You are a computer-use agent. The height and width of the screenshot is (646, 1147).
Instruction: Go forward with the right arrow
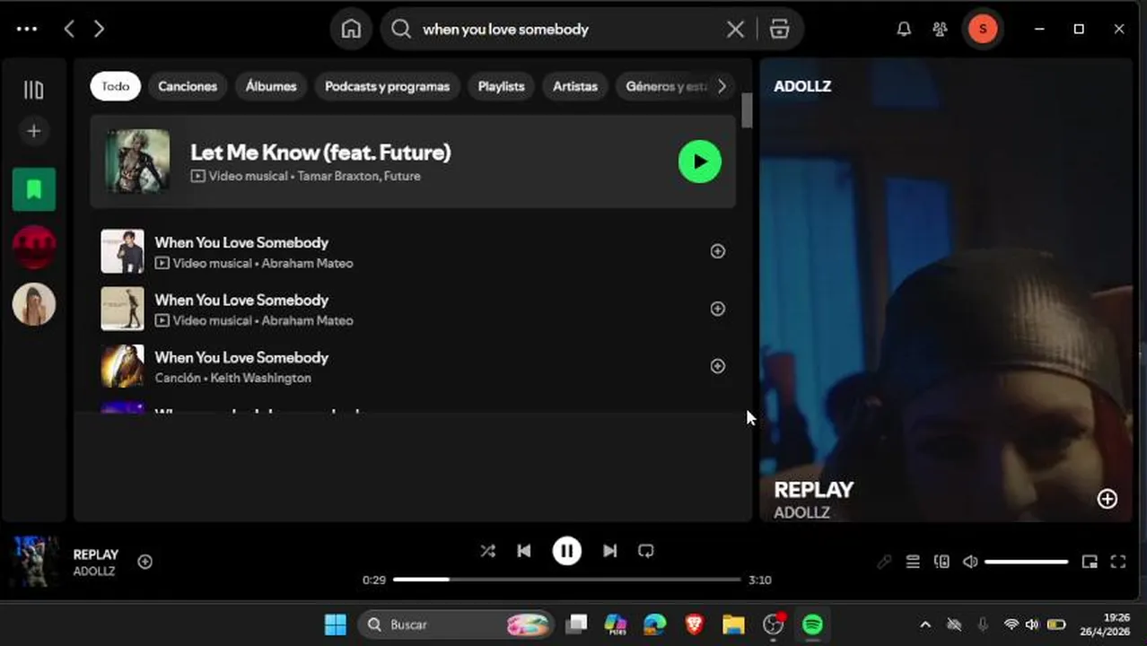point(99,29)
